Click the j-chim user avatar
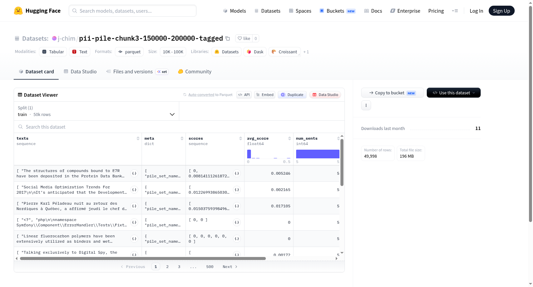Screen dimensions: 533x287 click(54, 38)
